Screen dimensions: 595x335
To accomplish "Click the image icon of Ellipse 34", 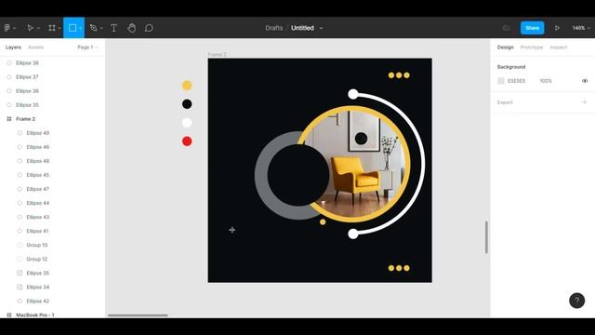I will 20,288.
